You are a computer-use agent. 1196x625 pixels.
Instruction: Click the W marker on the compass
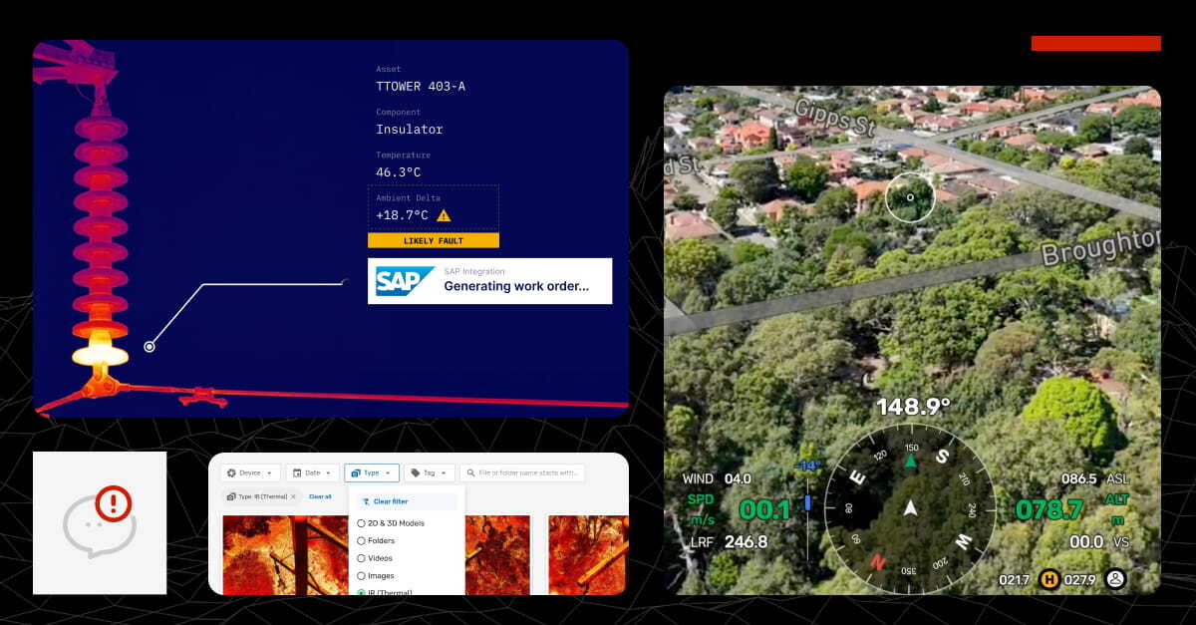pos(964,542)
